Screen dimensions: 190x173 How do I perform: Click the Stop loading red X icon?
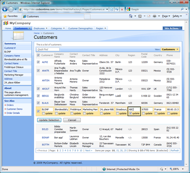point(122,9)
